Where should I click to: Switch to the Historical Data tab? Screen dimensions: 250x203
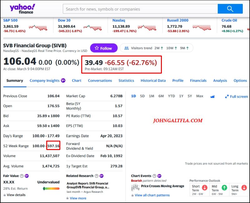[x=153, y=80]
